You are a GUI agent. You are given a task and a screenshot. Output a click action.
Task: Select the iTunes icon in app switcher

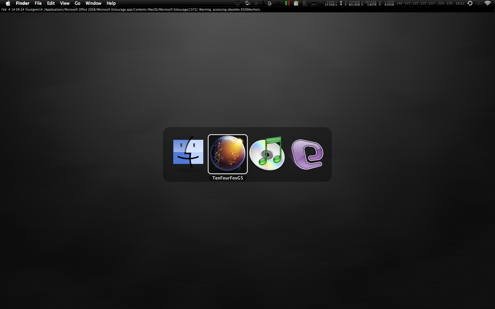click(x=267, y=154)
